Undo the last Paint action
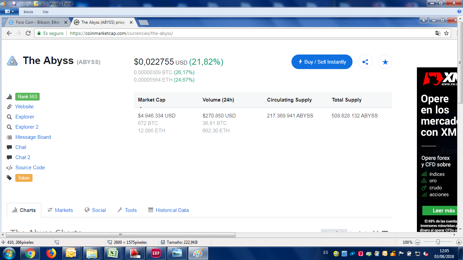The height and width of the screenshot is (260, 463). (21, 4)
